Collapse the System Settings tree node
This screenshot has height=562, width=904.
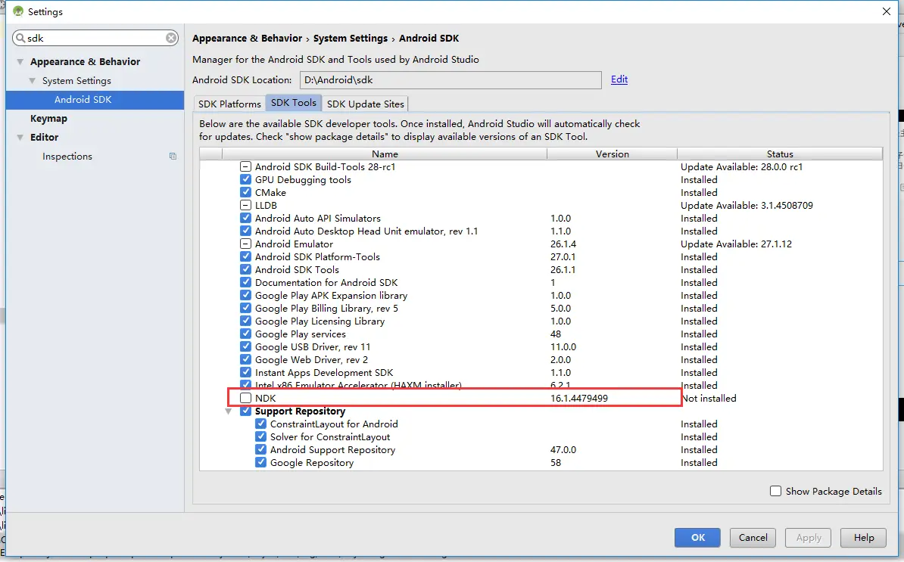tap(33, 81)
